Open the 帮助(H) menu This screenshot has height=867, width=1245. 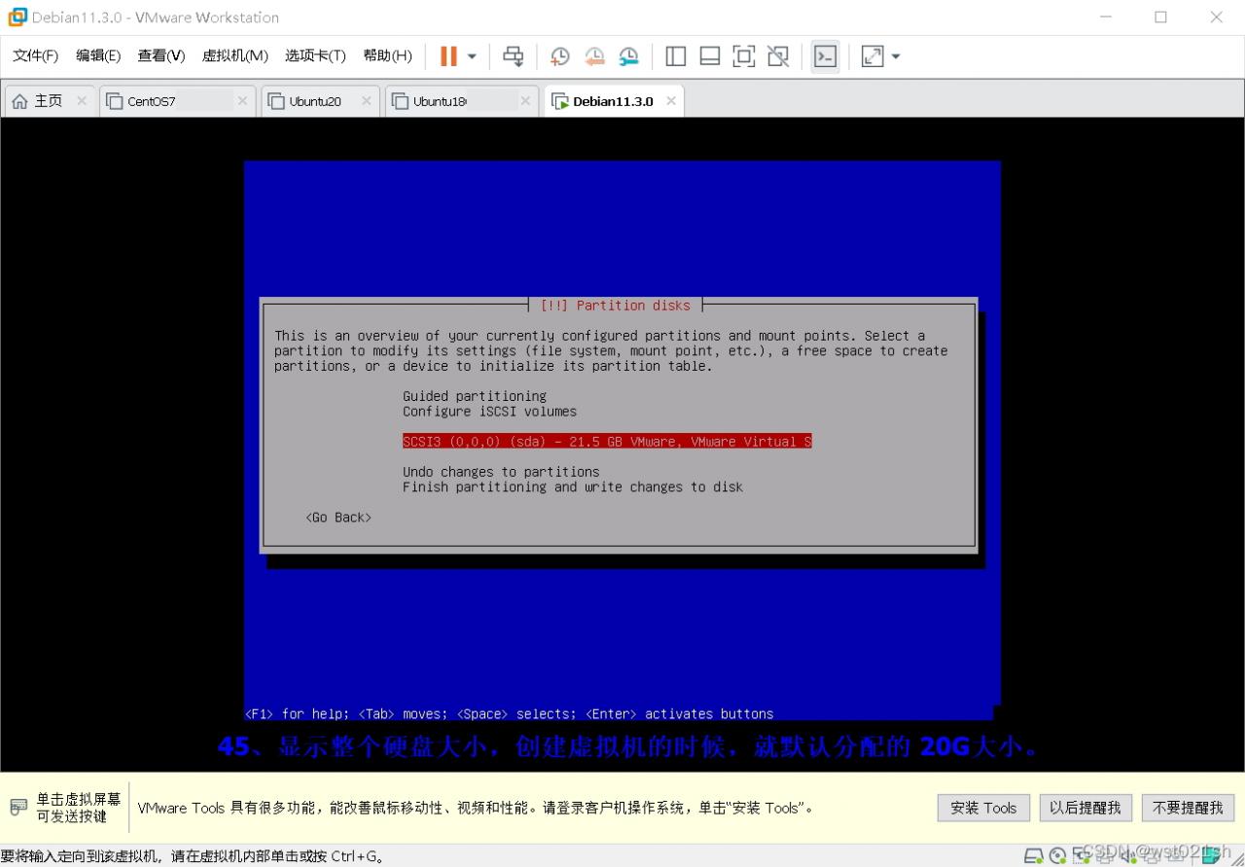tap(388, 55)
